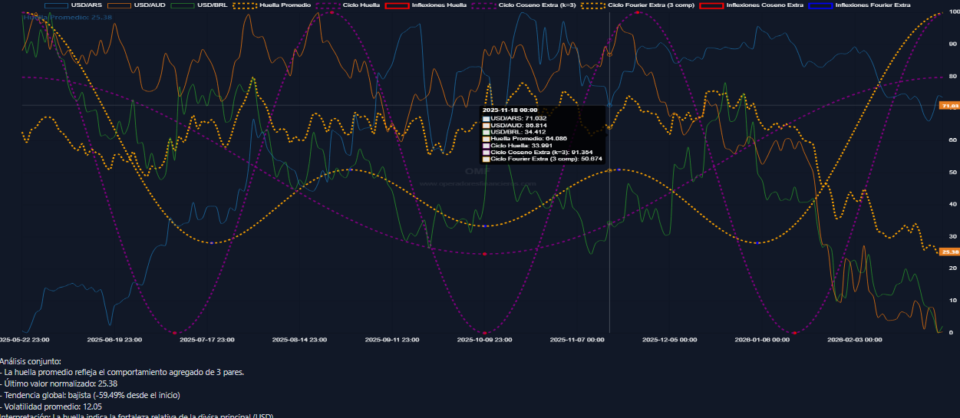The height and width of the screenshot is (418, 960).
Task: Click the 2025-07-17 23:00 x-axis label
Action: 207,338
